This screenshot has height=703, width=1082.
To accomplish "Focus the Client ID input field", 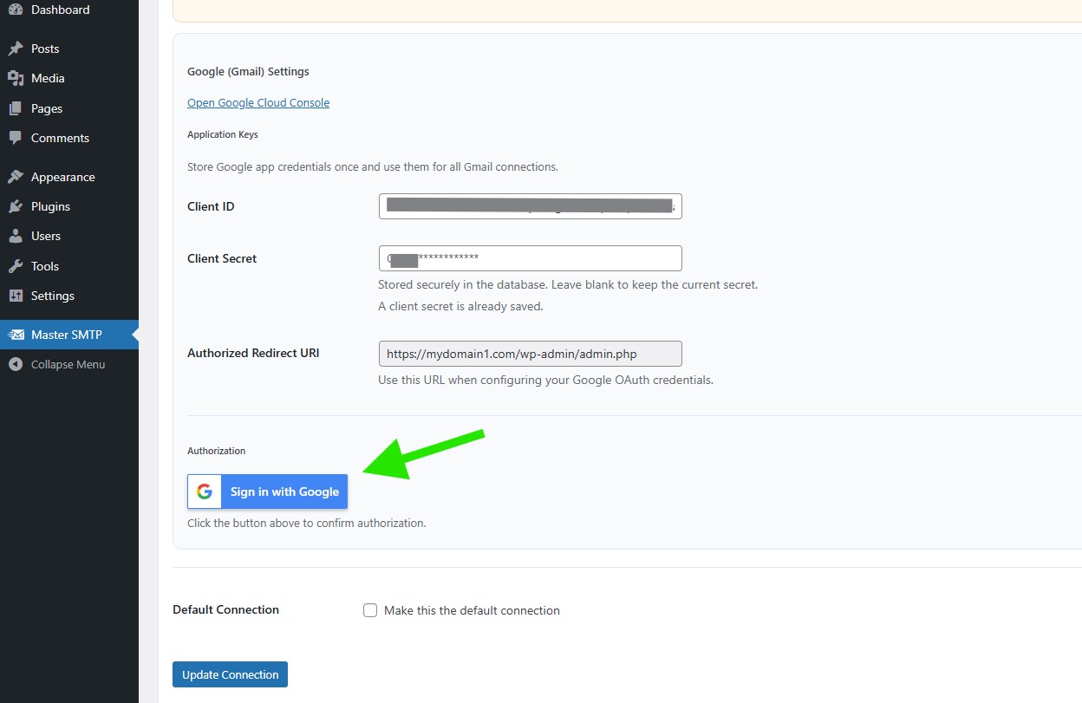I will 530,206.
